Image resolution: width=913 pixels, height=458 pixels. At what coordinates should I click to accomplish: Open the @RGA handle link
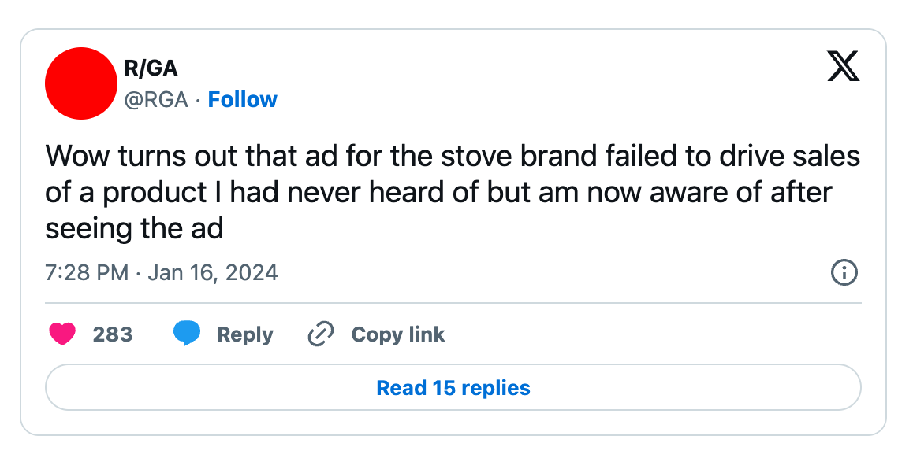pos(157,100)
